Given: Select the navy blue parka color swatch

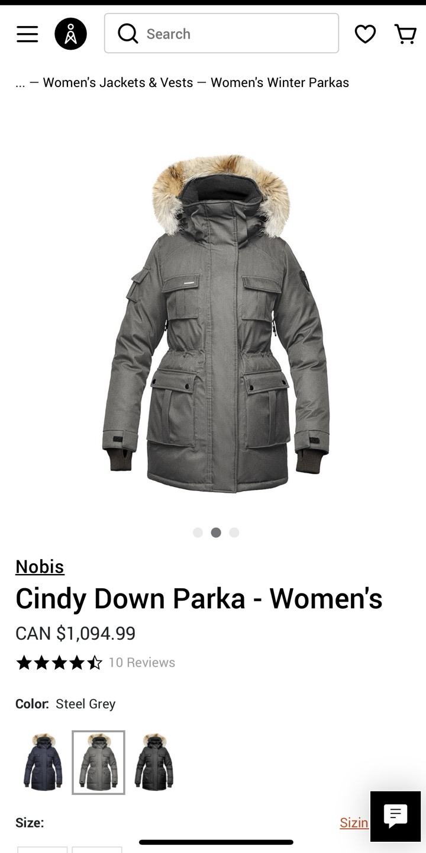Looking at the screenshot, I should pyautogui.click(x=43, y=762).
